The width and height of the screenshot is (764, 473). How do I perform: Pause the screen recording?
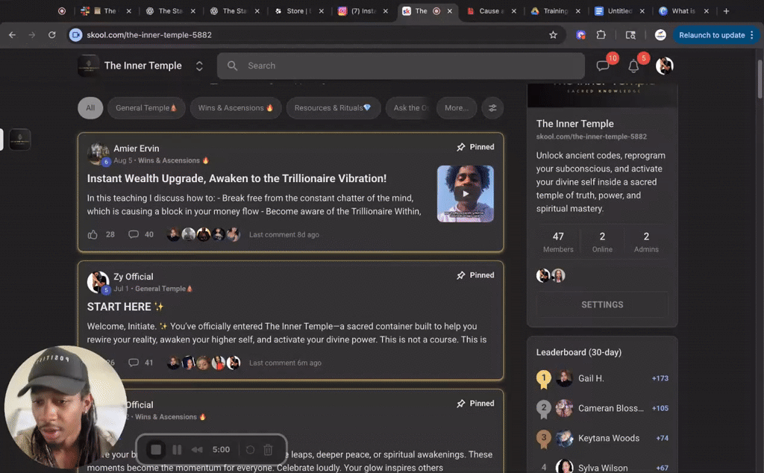pyautogui.click(x=177, y=450)
